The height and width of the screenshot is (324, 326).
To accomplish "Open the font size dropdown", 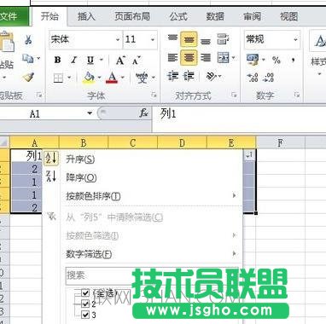I will pos(153,39).
